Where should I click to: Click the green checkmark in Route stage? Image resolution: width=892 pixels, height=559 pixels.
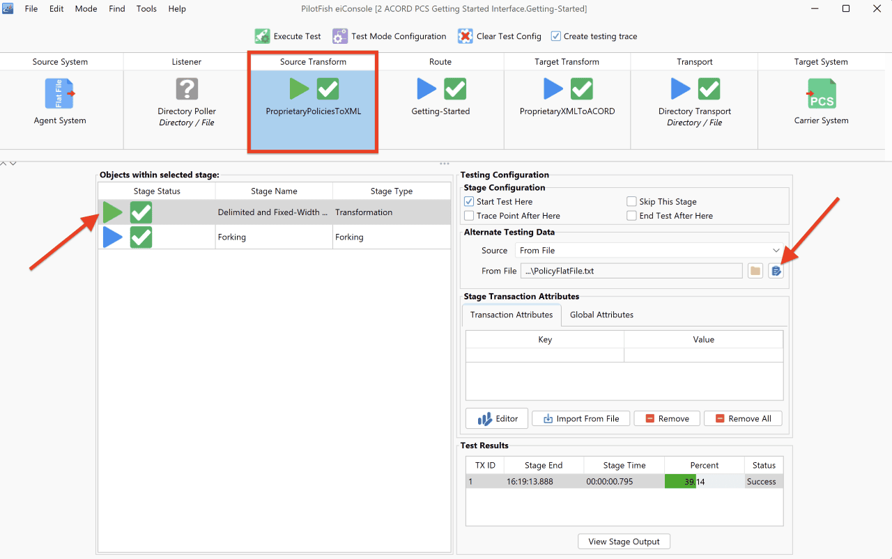tap(455, 88)
